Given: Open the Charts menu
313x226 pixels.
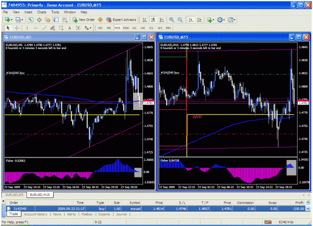Looking at the screenshot, I should coord(42,12).
